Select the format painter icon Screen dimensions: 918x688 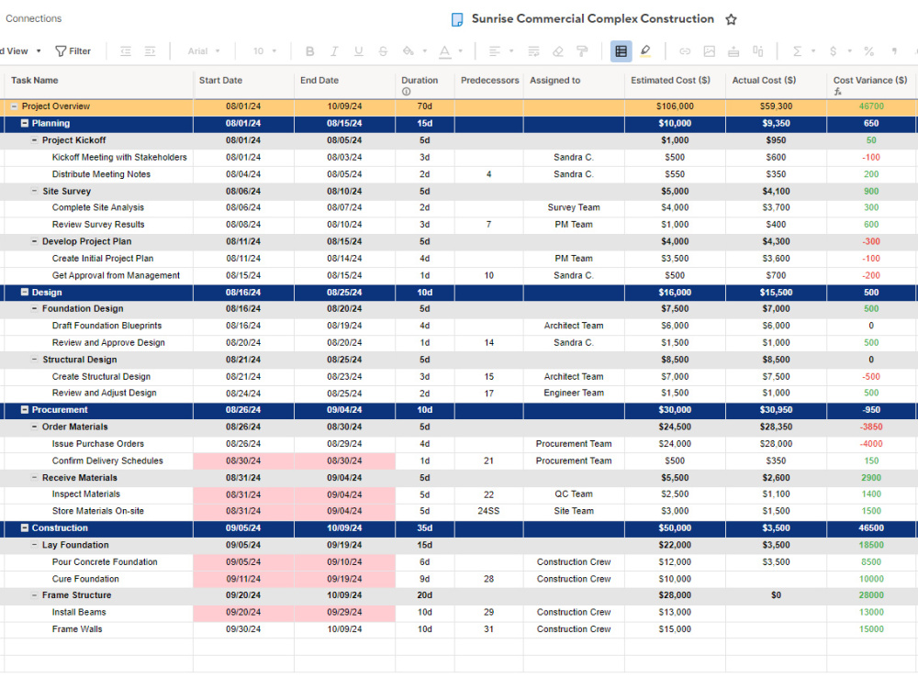coord(581,50)
